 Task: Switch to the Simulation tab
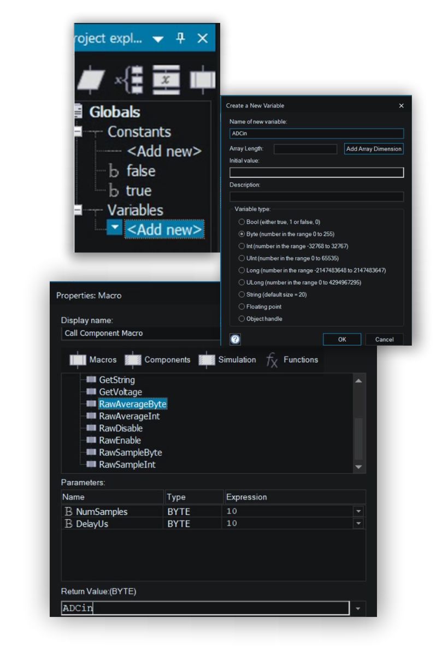227,360
